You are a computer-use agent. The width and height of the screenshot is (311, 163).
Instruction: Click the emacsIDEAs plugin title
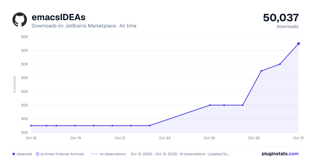pyautogui.click(x=59, y=17)
